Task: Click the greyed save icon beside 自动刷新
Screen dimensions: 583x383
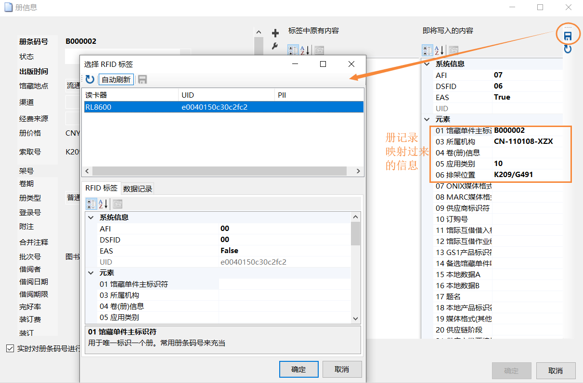Action: pyautogui.click(x=143, y=79)
